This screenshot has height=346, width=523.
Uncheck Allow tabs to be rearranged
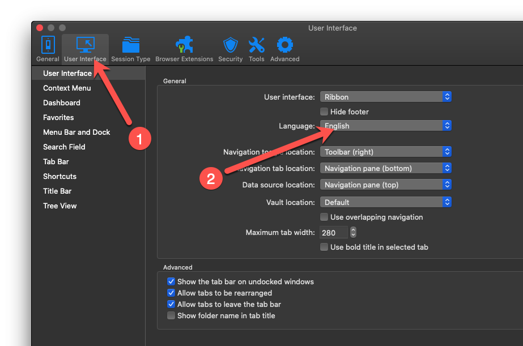point(171,293)
